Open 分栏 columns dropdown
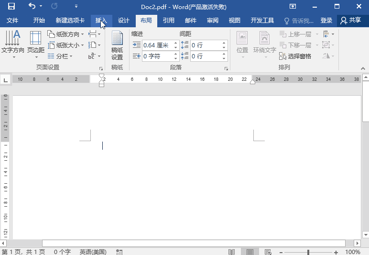Screen dimensions: 369x255 60,56
